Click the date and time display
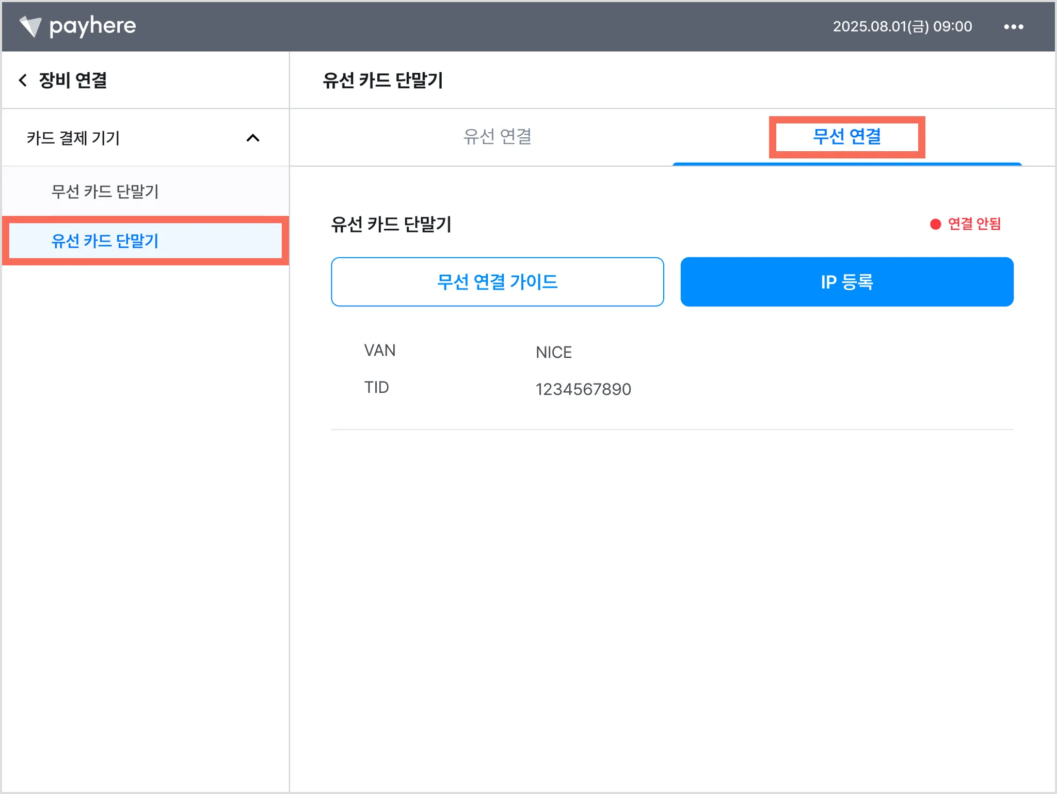The height and width of the screenshot is (794, 1057). tap(902, 26)
